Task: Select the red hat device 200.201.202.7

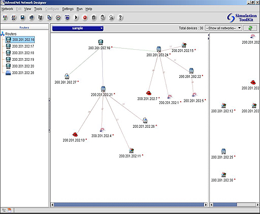Action: pos(148,93)
